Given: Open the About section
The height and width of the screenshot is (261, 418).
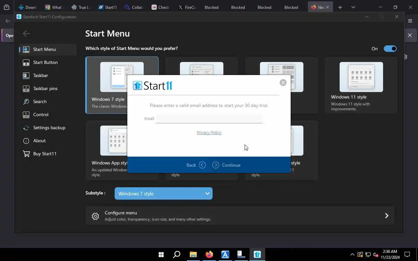Looking at the screenshot, I should [48, 141].
